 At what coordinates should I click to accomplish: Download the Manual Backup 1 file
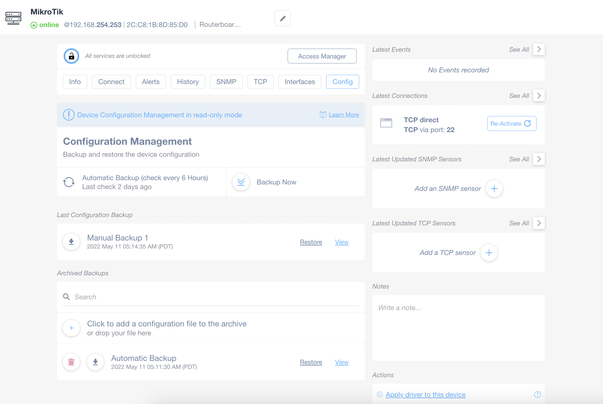pyautogui.click(x=71, y=242)
